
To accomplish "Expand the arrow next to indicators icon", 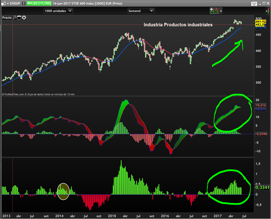I will 221,11.
